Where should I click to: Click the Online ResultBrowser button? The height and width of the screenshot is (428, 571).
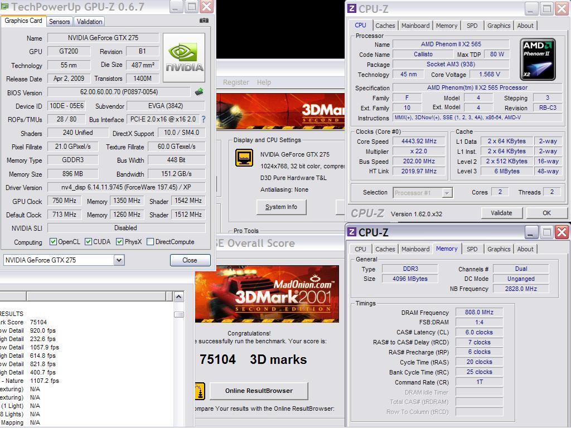coord(259,391)
